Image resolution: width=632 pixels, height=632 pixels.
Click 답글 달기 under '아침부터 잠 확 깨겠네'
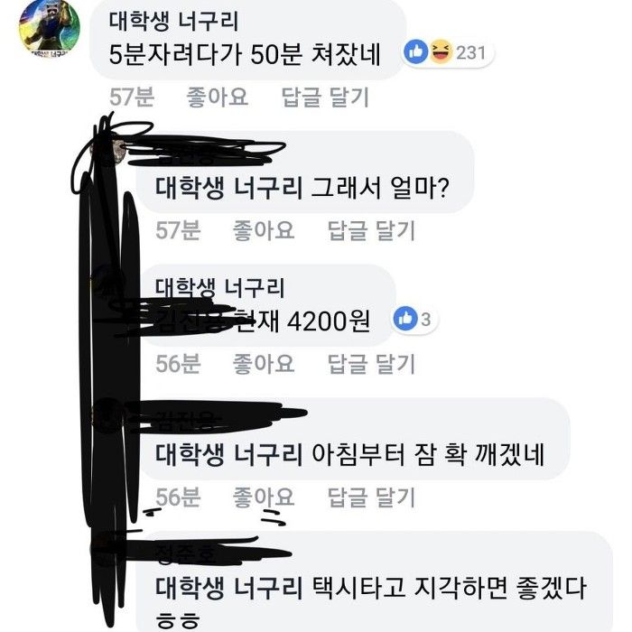point(371,497)
